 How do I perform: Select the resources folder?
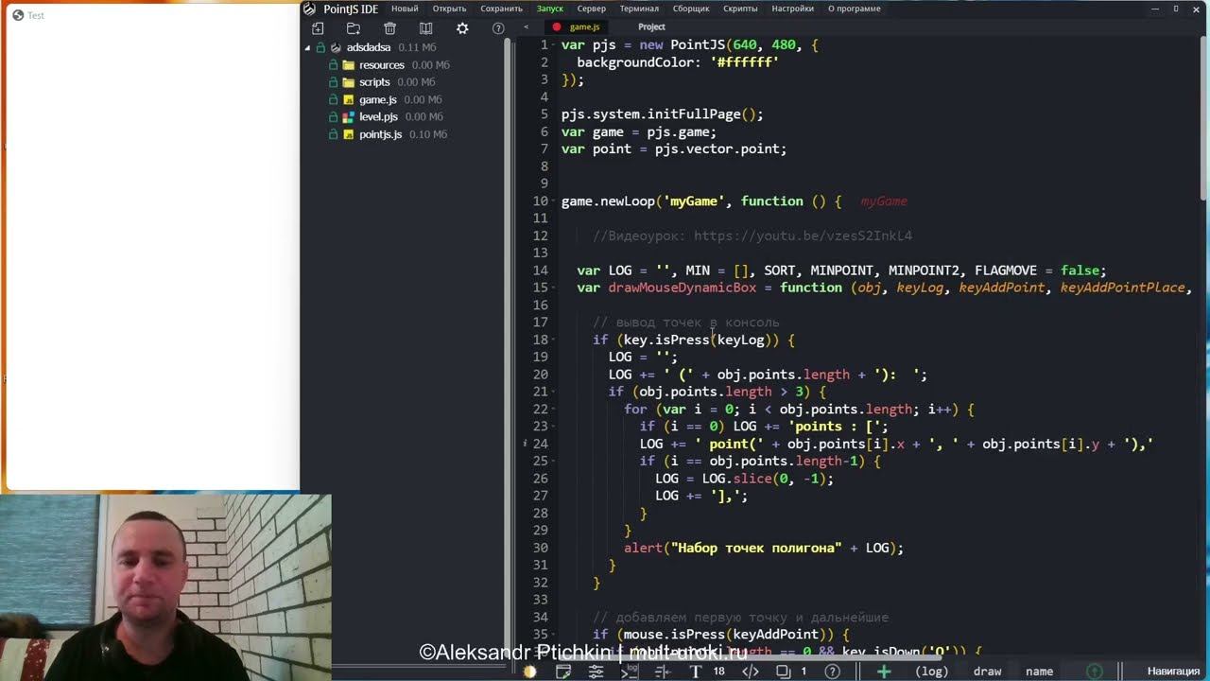(382, 65)
